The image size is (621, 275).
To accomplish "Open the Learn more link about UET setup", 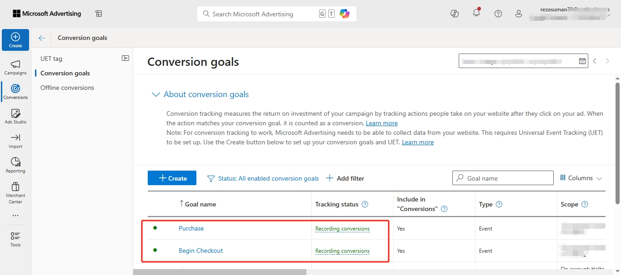I will (418, 142).
